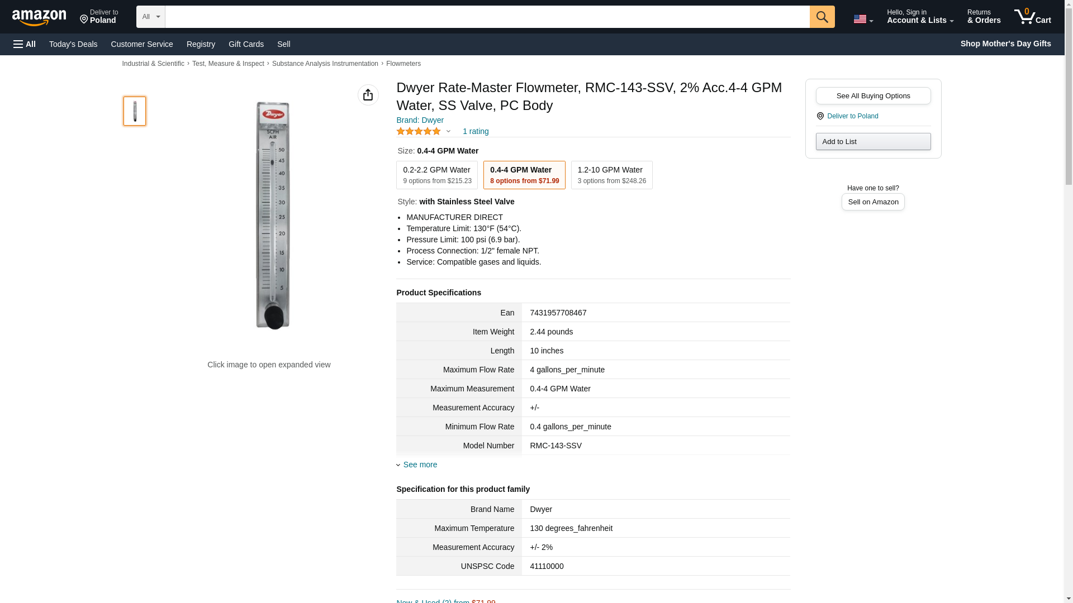Image resolution: width=1073 pixels, height=603 pixels.
Task: Click the search magnifier button
Action: click(822, 17)
